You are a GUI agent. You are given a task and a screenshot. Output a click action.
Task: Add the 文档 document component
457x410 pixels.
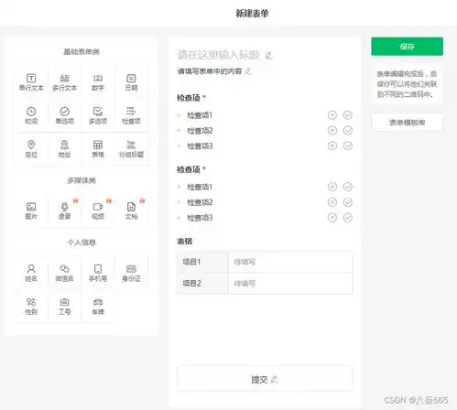click(x=131, y=211)
